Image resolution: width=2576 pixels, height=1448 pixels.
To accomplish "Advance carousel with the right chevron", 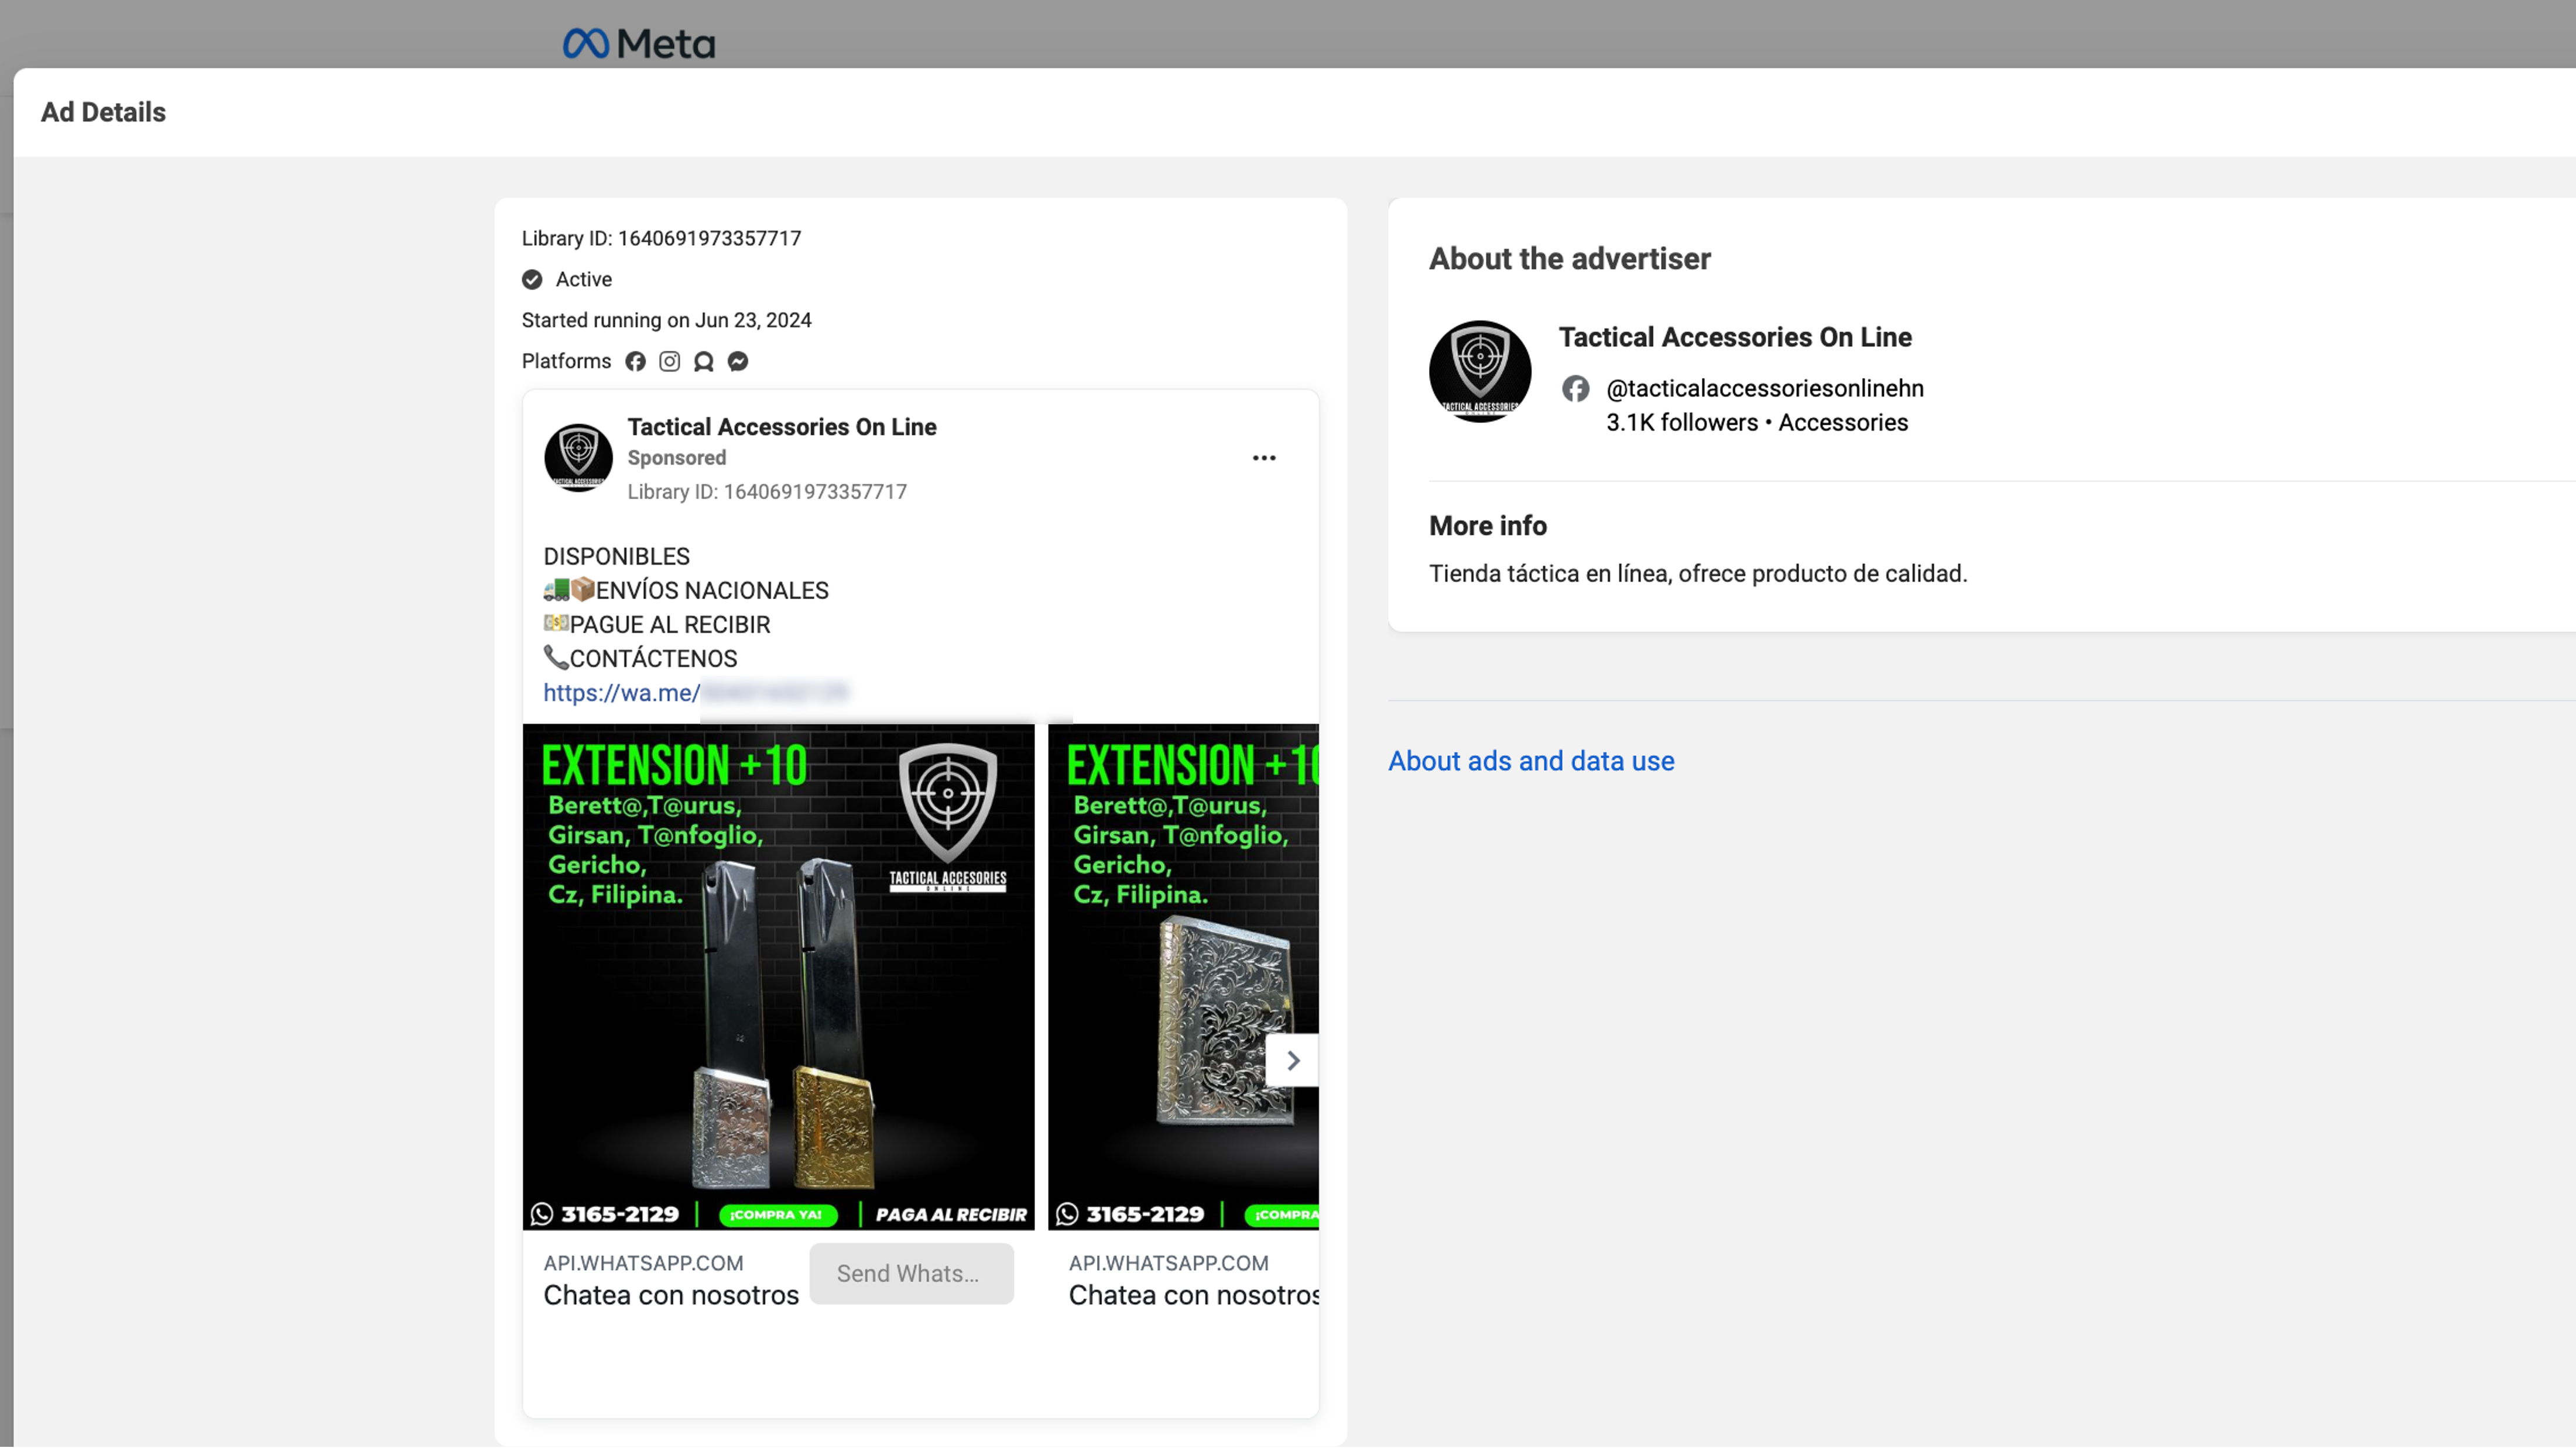I will tap(1292, 1060).
